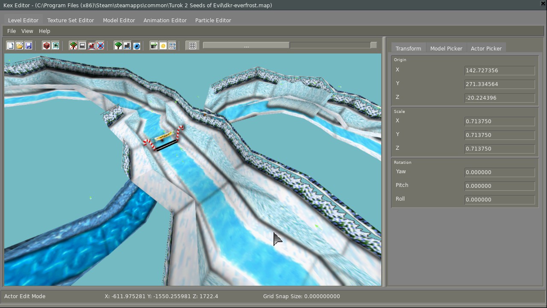Click the camera toolbar icon
The image size is (547, 308).
point(56,46)
